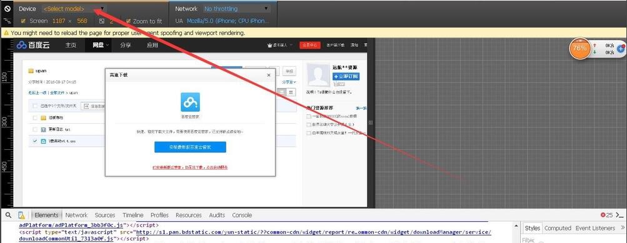Screen dimensions: 627x243
Task: Switch to the Sources tab
Action: (x=105, y=215)
